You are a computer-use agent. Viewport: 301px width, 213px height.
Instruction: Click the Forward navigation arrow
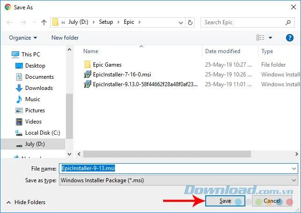[23, 22]
